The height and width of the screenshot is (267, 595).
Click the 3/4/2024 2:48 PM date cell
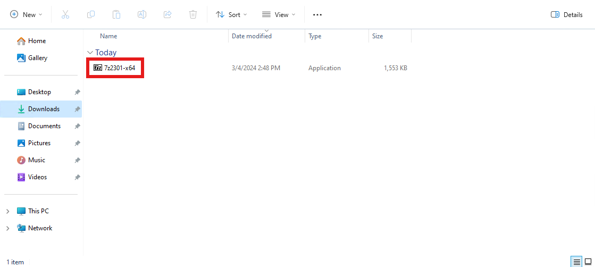pyautogui.click(x=256, y=68)
